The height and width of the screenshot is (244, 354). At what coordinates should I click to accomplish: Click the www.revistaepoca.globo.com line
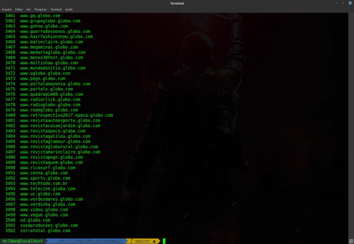click(x=53, y=131)
